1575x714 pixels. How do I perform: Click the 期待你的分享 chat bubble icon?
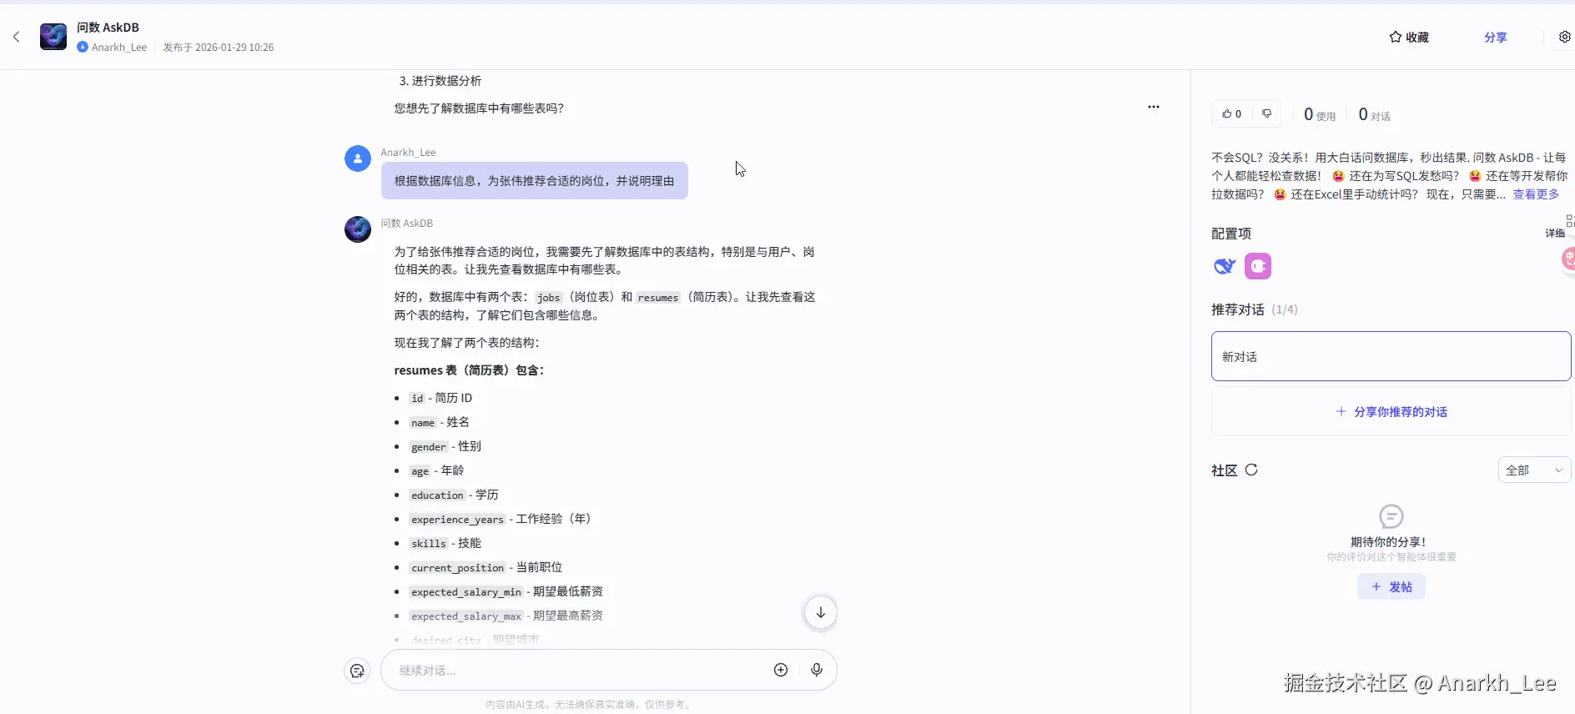[1391, 516]
